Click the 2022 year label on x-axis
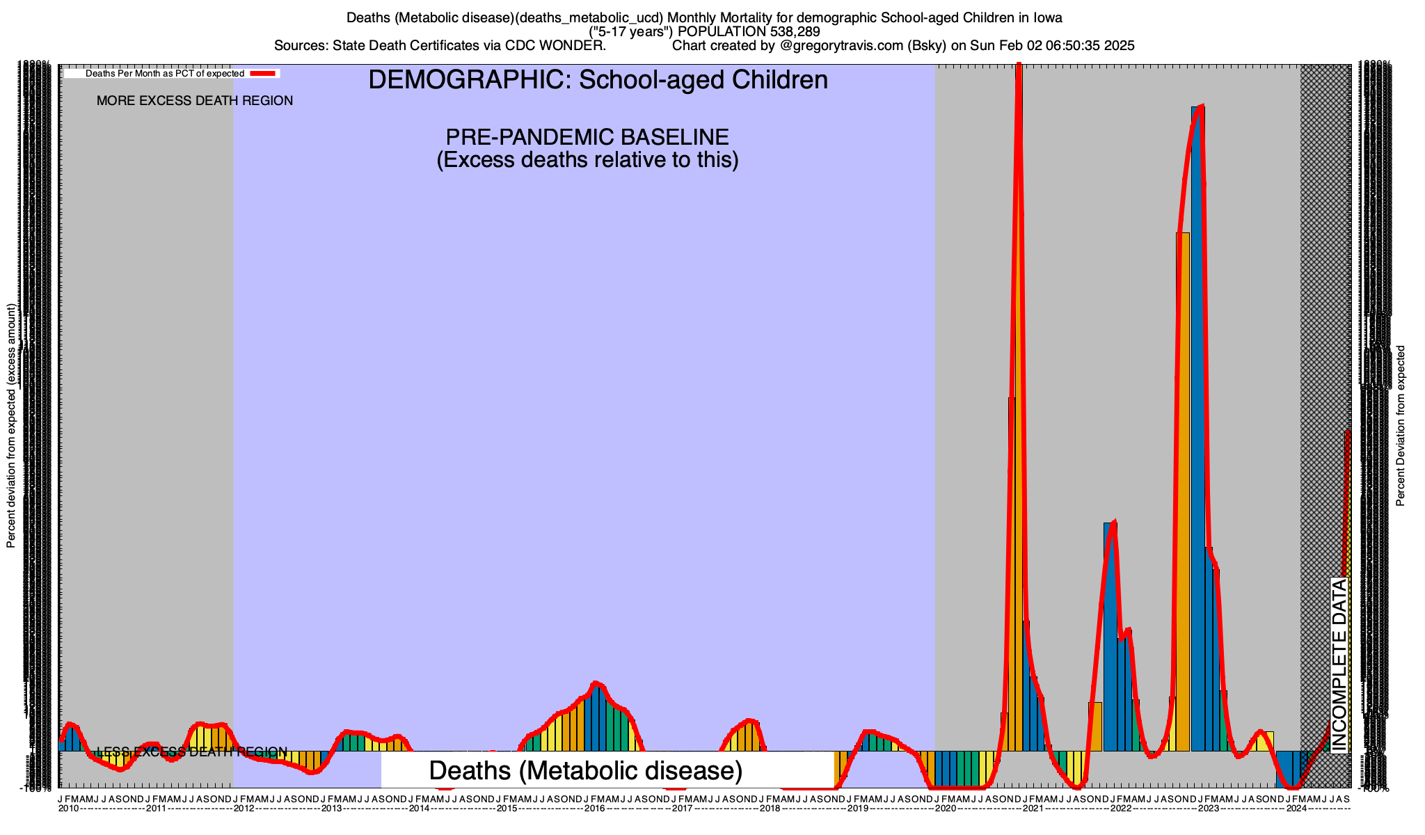Viewport: 1425px width, 835px height. (1120, 809)
